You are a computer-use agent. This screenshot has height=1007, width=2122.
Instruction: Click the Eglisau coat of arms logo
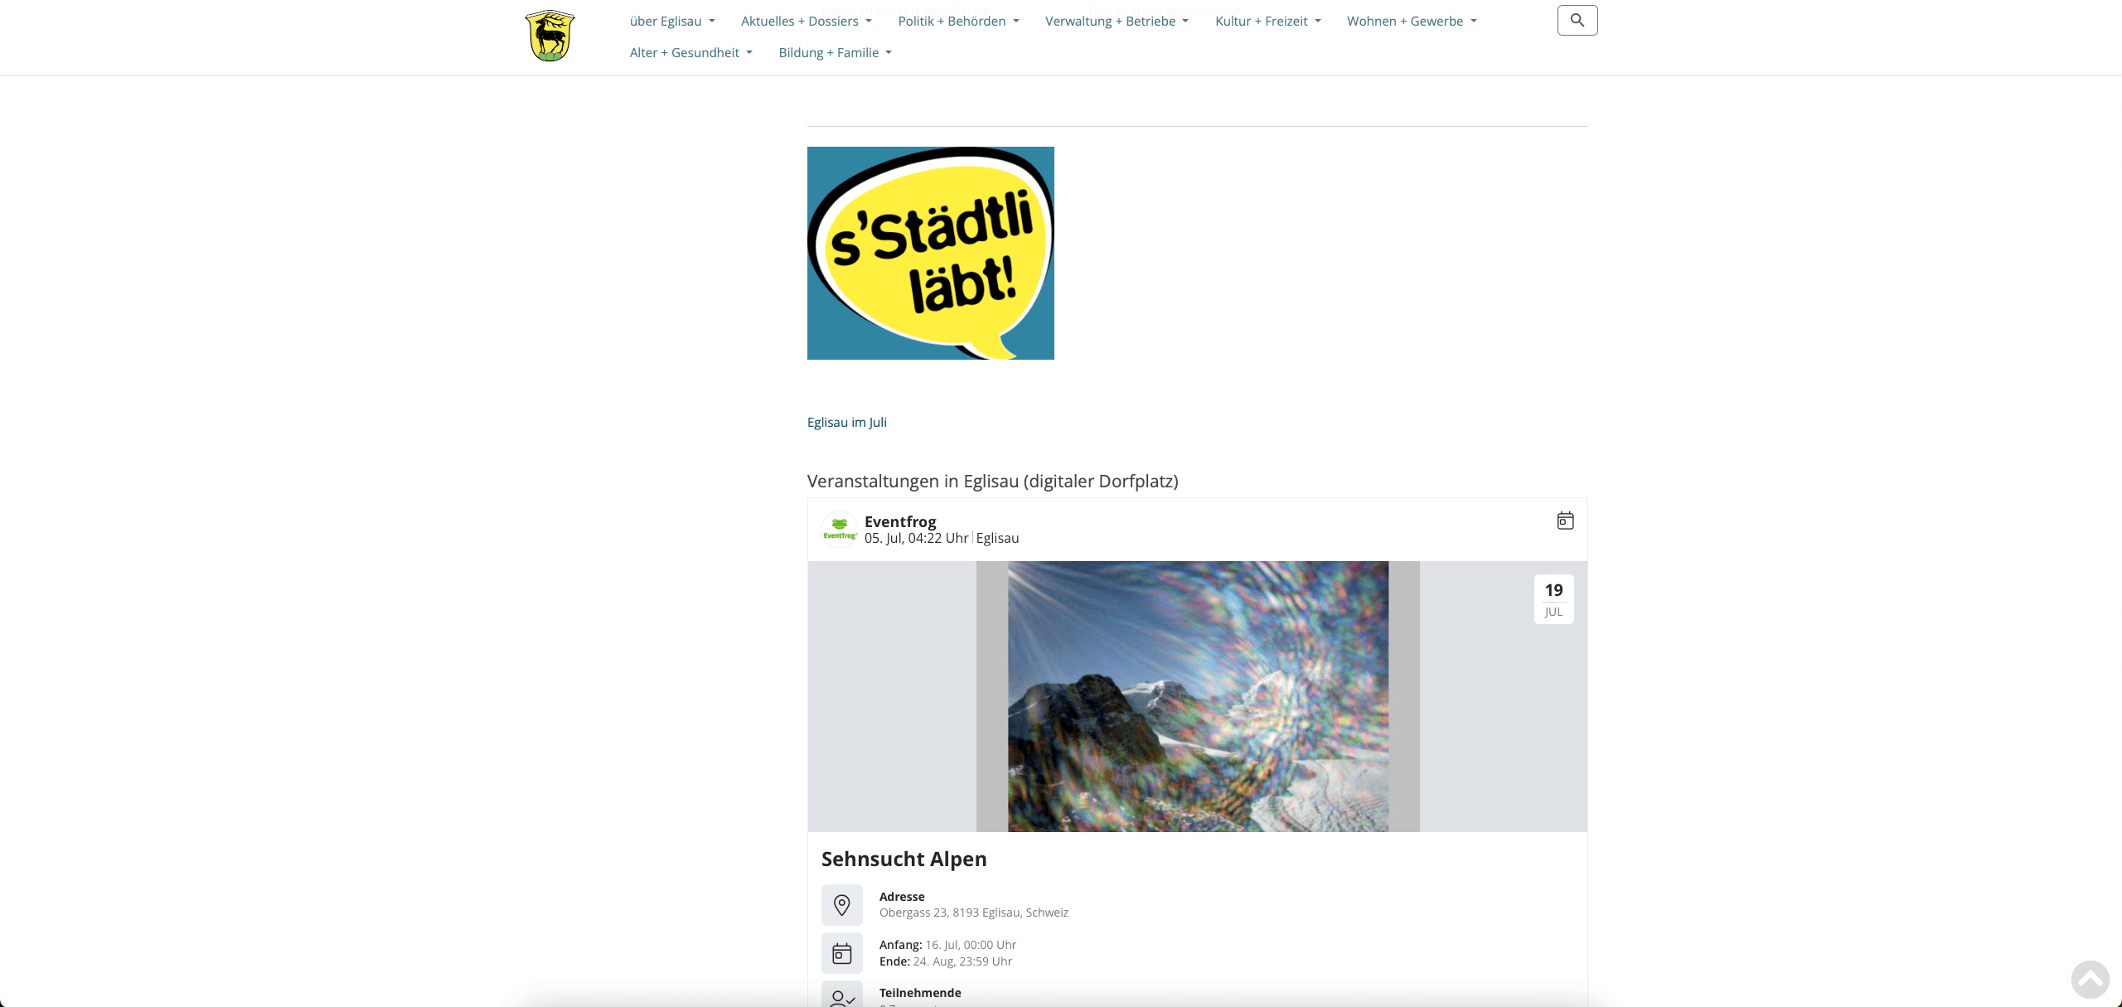coord(550,36)
